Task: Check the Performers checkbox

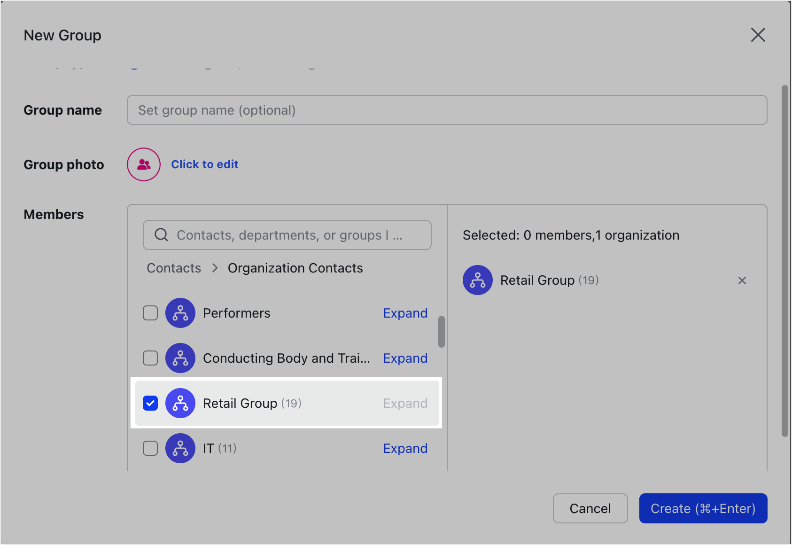Action: (x=150, y=313)
